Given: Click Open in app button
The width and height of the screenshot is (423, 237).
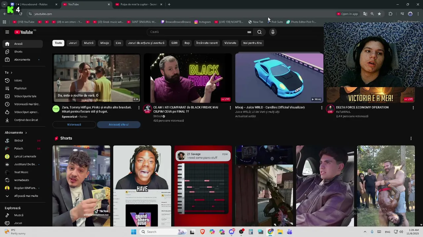Looking at the screenshot, I should click(347, 14).
